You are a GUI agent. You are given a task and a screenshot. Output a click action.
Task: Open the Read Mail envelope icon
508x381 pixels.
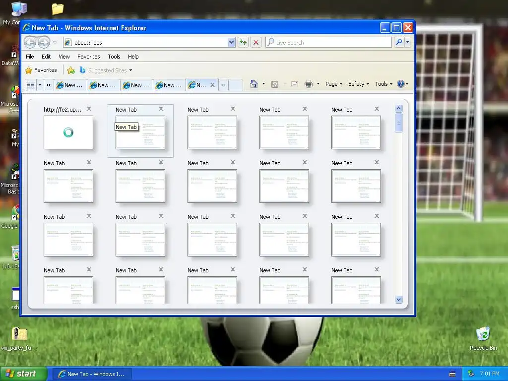point(295,84)
